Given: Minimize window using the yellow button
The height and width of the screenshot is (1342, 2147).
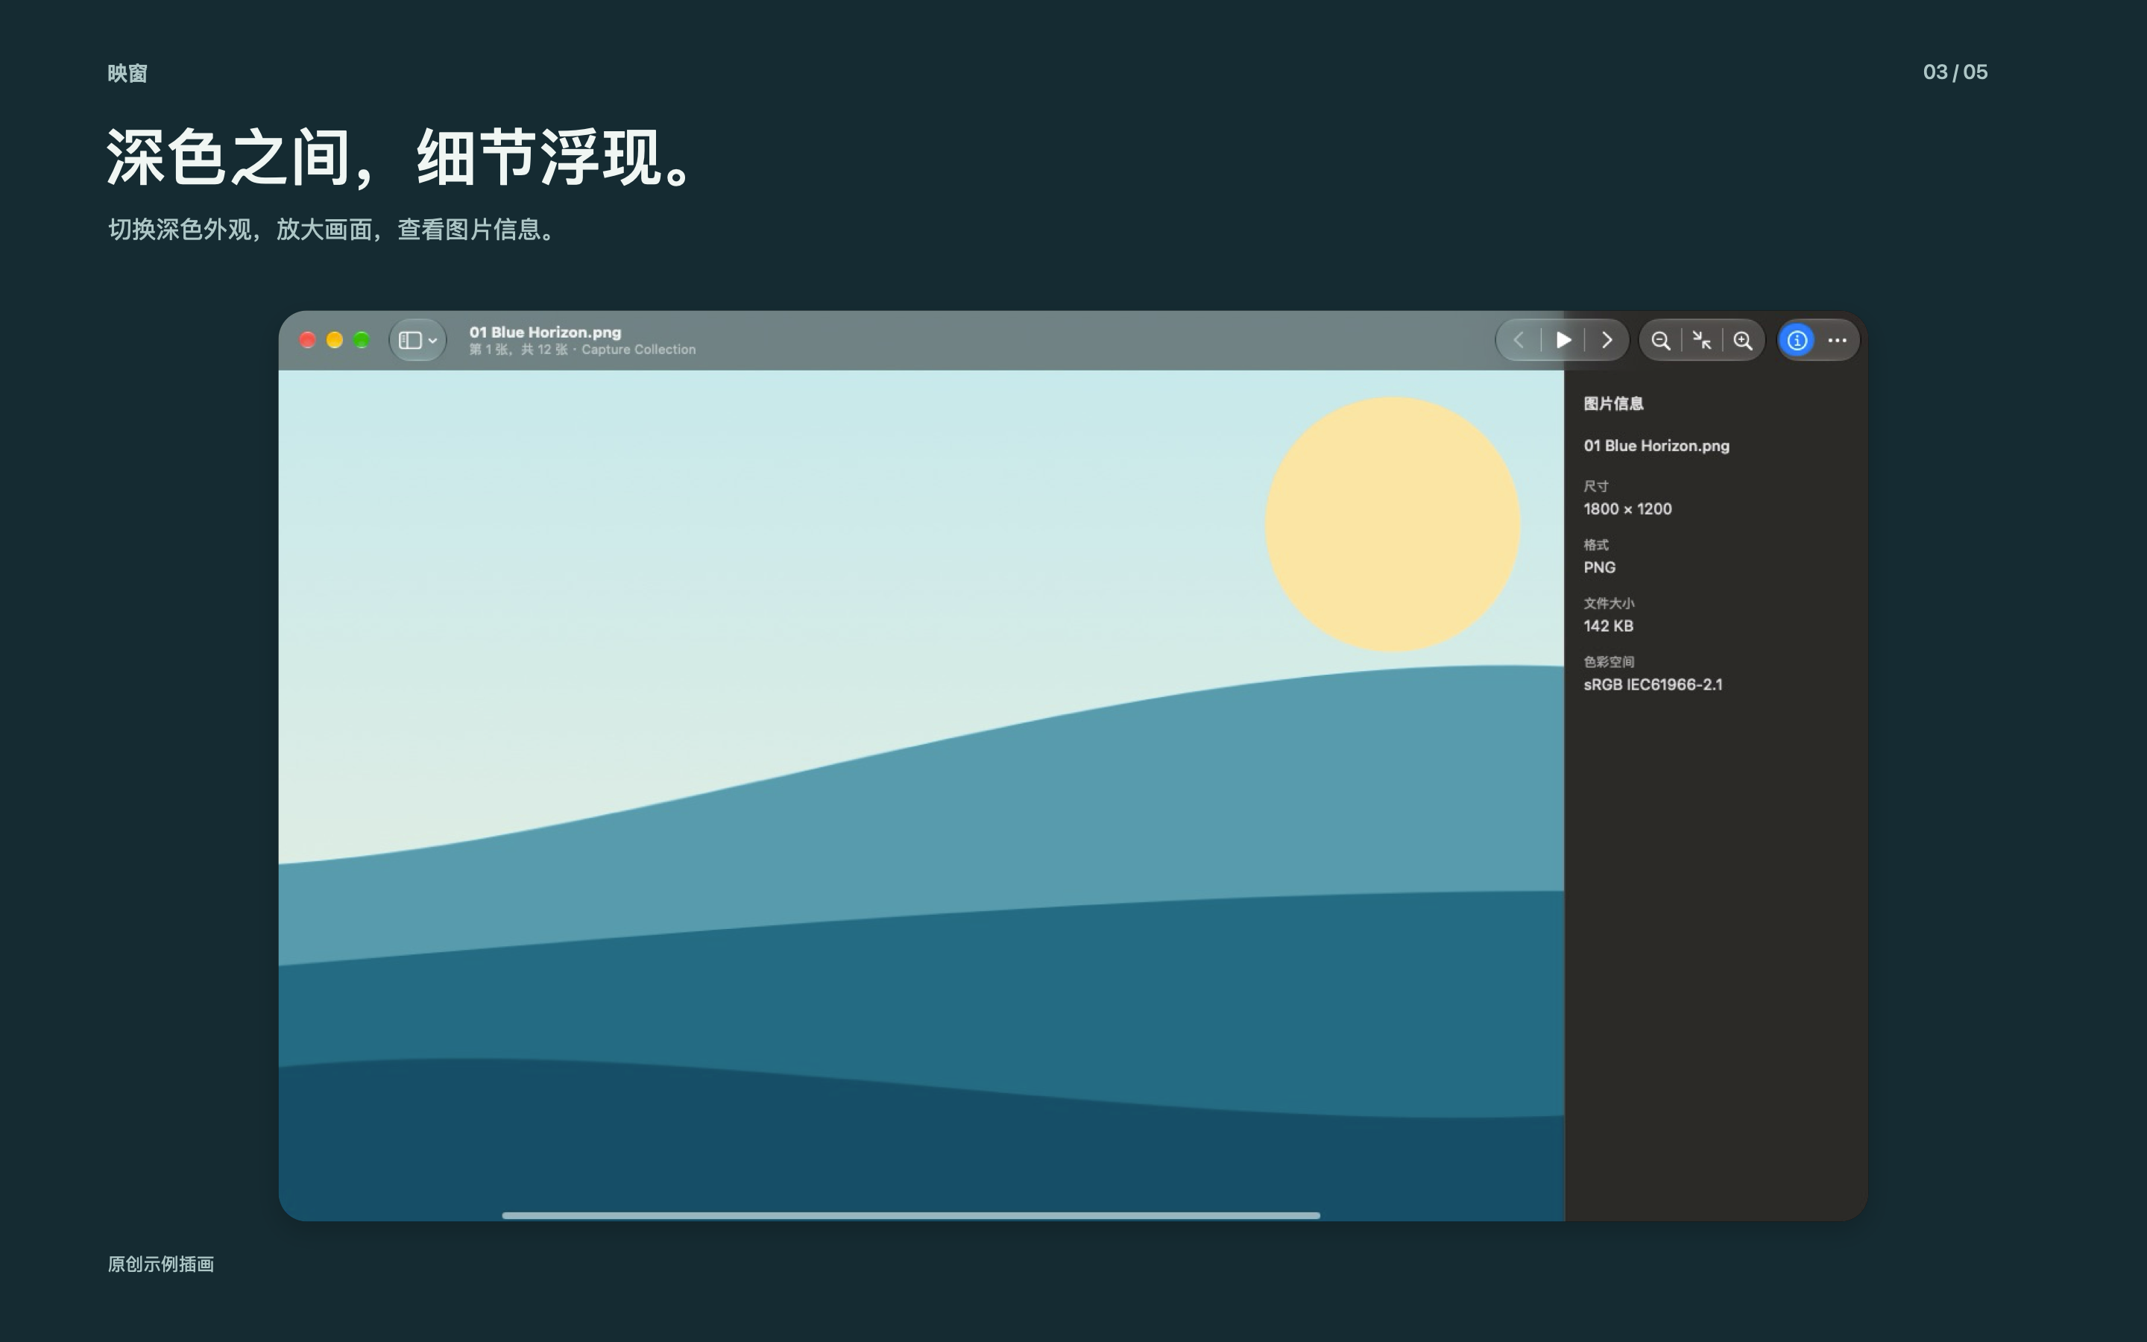Looking at the screenshot, I should tap(335, 340).
